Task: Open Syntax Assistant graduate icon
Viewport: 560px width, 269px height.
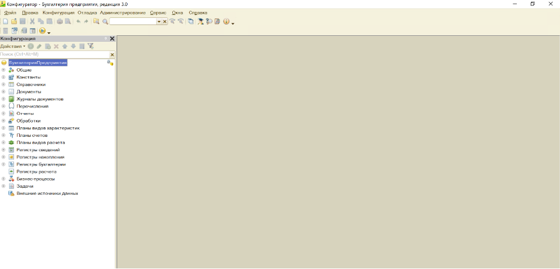Action: pyautogui.click(x=200, y=22)
